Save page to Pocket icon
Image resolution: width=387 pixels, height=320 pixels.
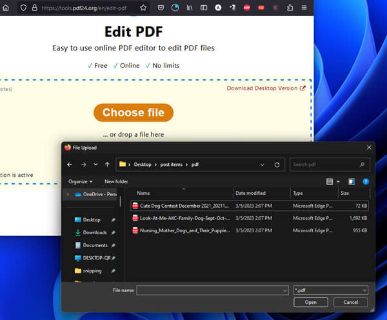[161, 8]
